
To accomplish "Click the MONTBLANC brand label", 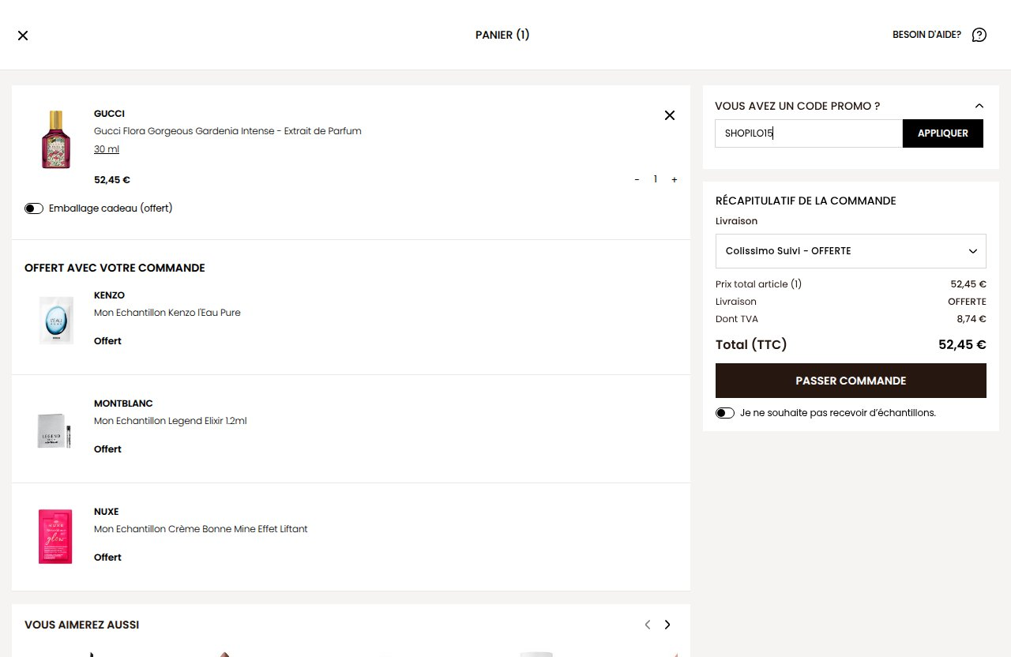I will (x=123, y=404).
